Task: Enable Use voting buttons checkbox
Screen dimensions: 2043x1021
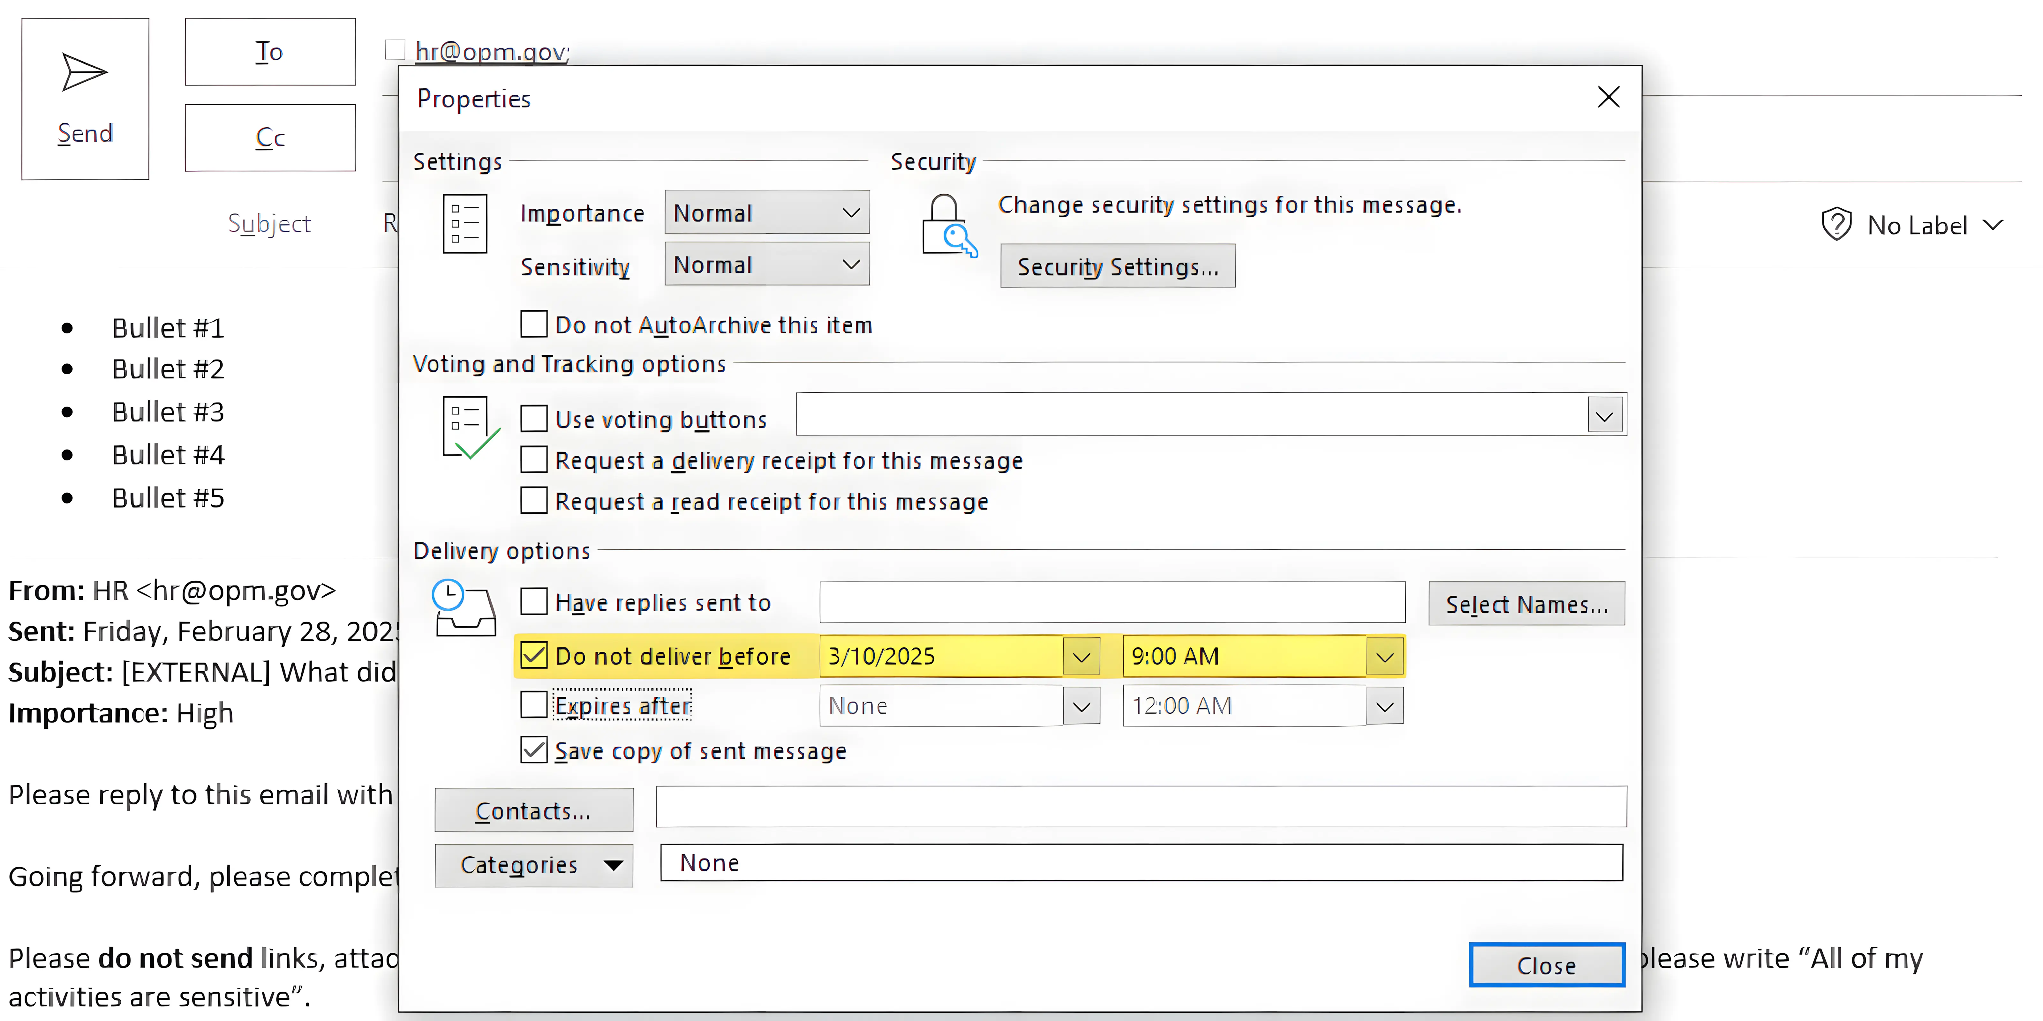Action: 534,419
